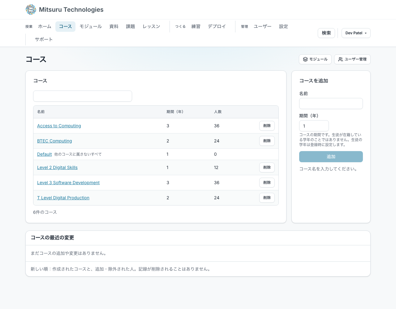Open the Dev Patel user dropdown

click(x=356, y=33)
